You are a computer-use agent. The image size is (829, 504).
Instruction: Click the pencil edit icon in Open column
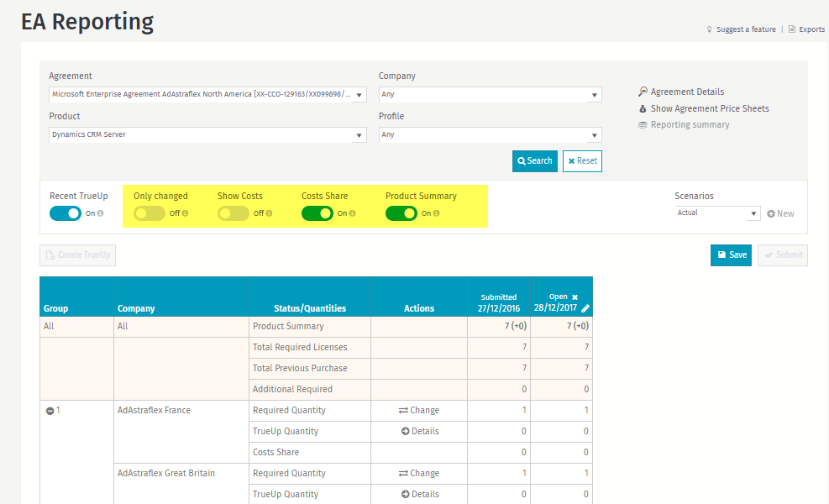pyautogui.click(x=585, y=308)
